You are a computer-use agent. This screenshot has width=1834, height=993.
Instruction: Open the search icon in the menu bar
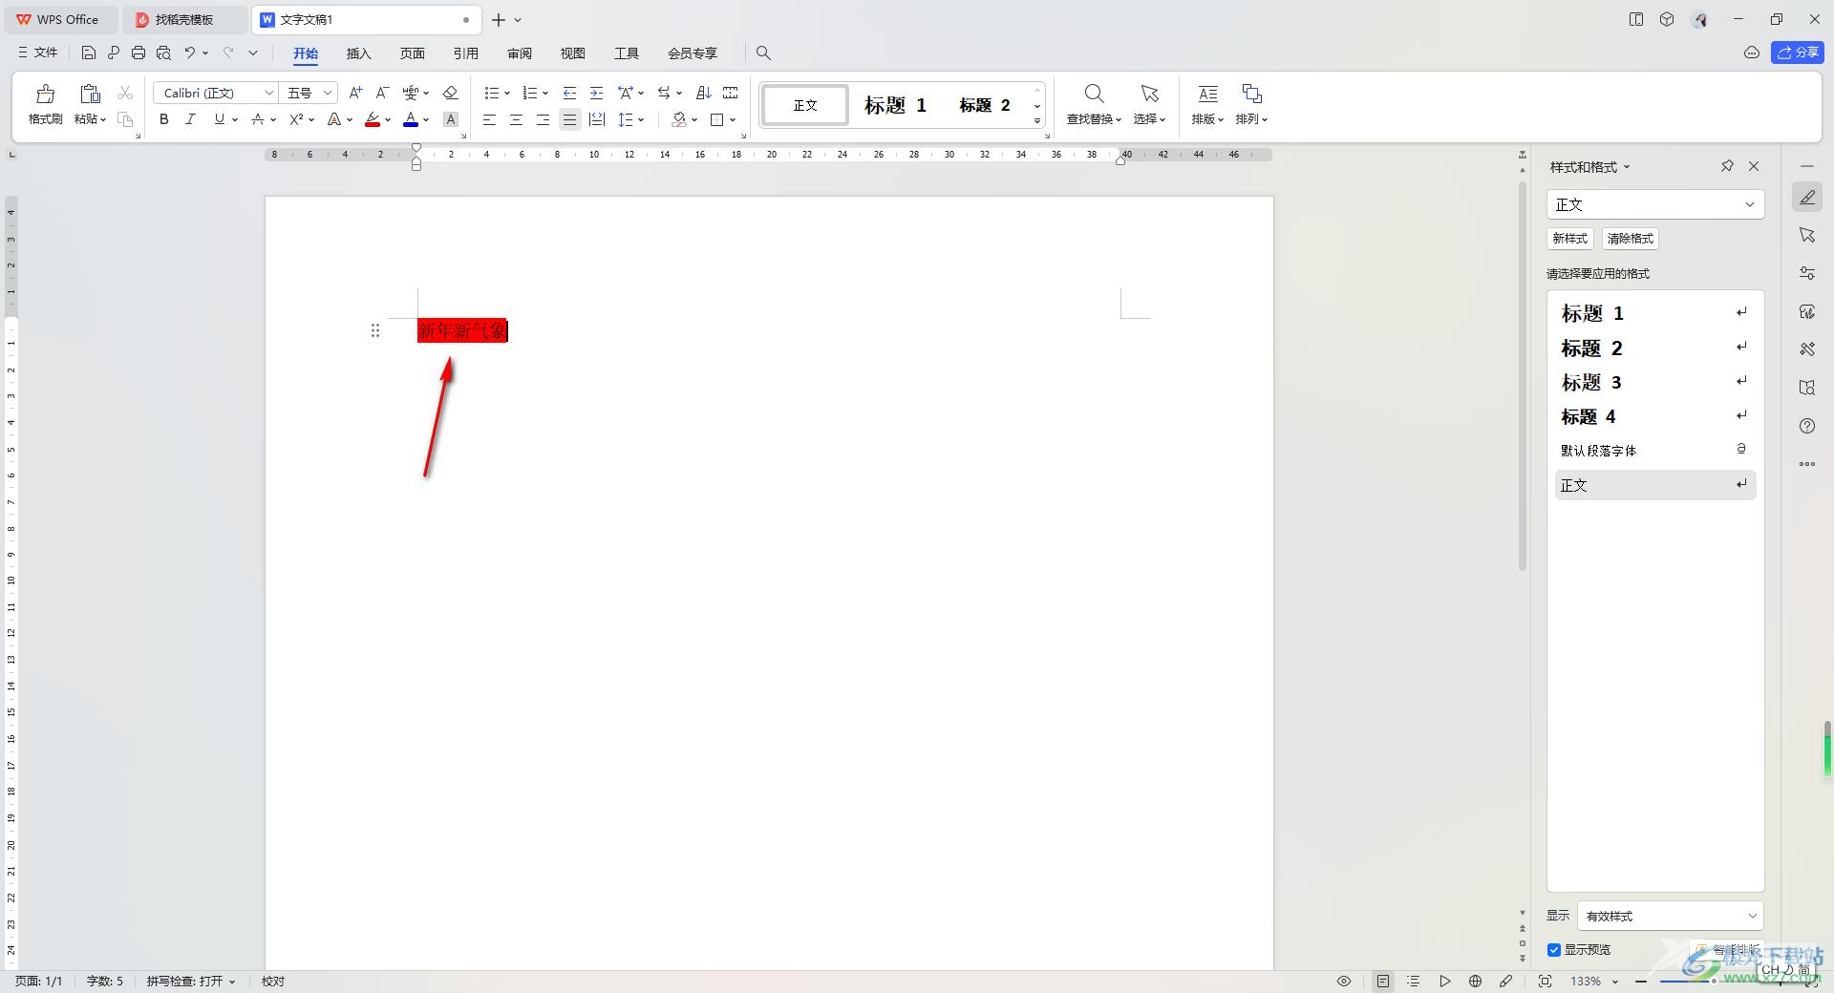pyautogui.click(x=763, y=53)
